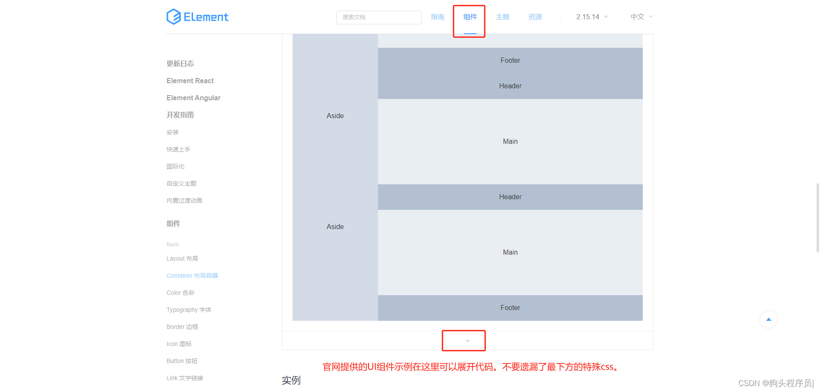
Task: Open the 资源 nav tab
Action: (535, 17)
